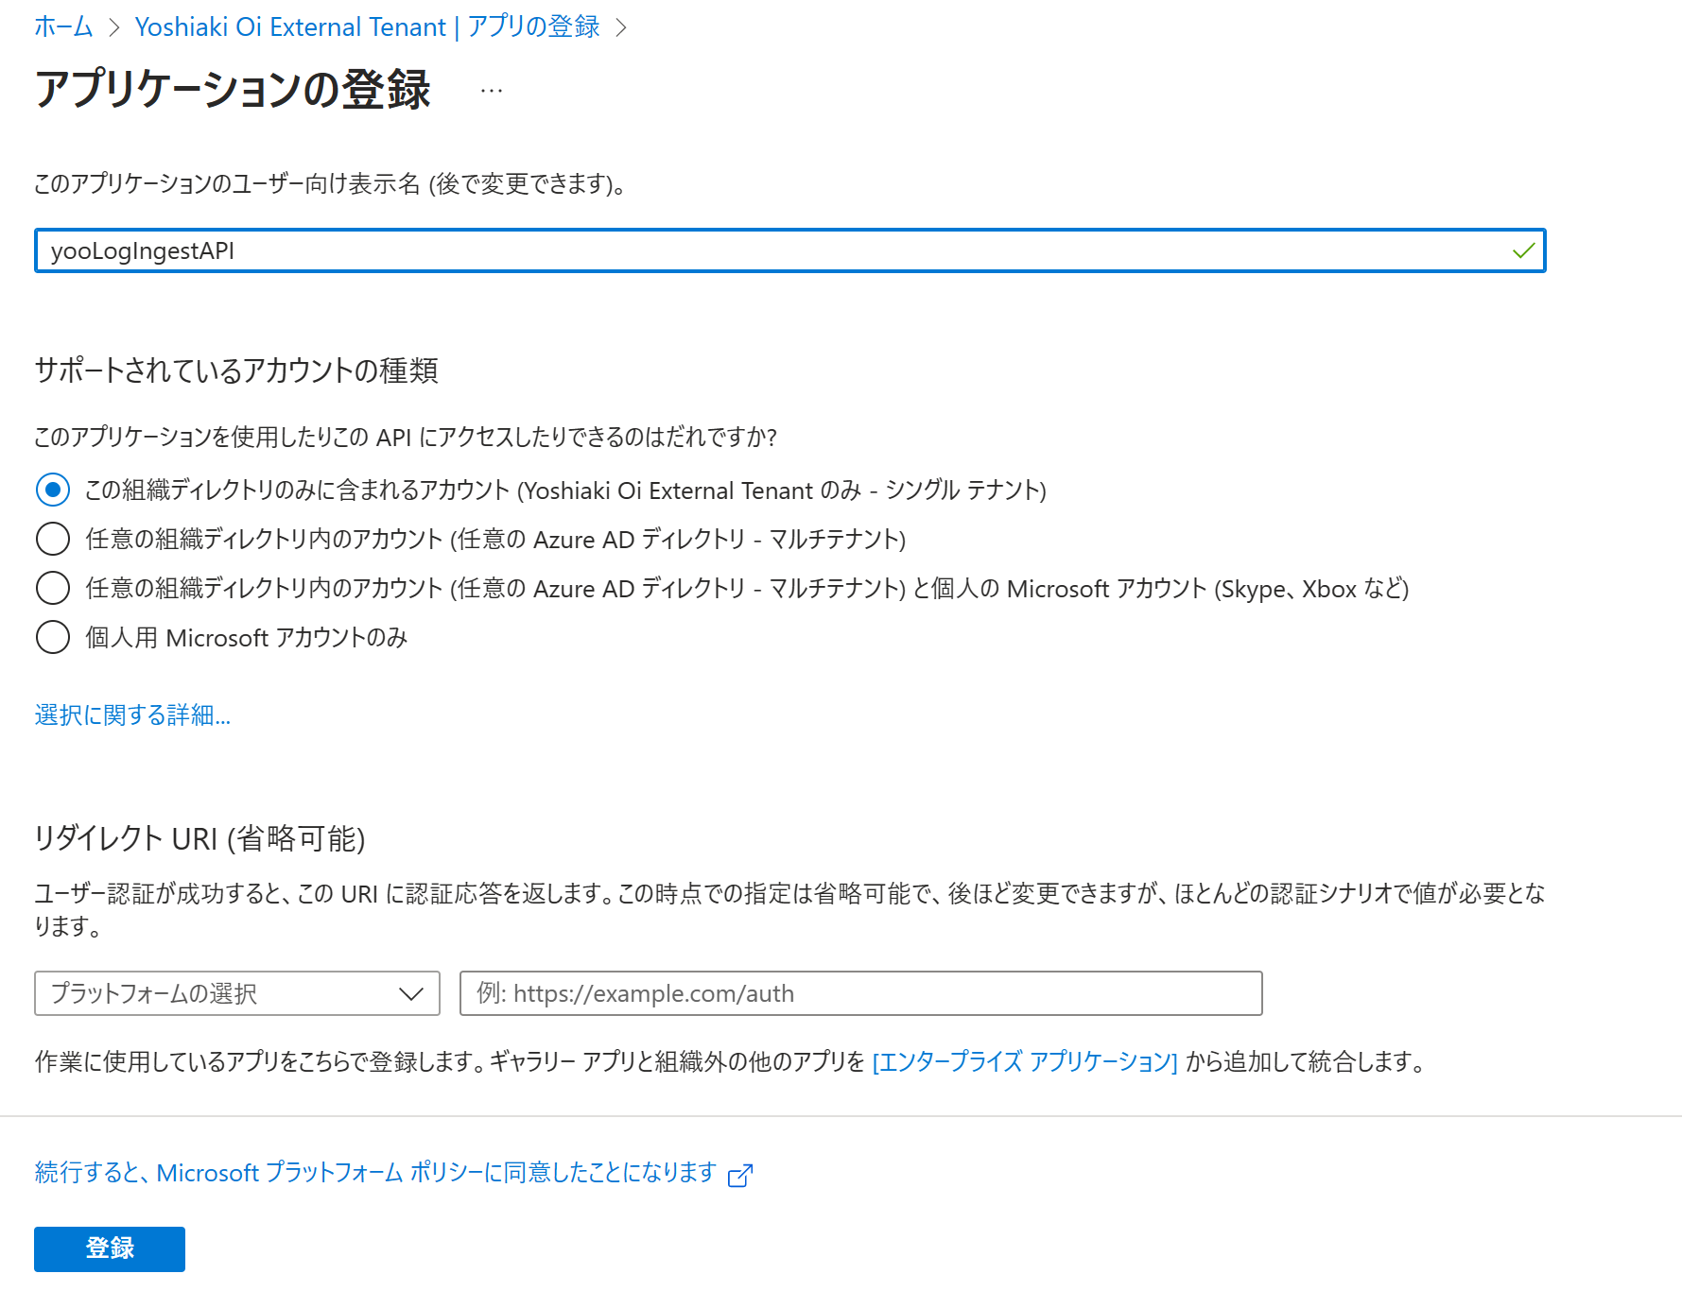Click the サポートされているアカウントの種類 heading
This screenshot has width=1682, height=1291.
point(236,370)
